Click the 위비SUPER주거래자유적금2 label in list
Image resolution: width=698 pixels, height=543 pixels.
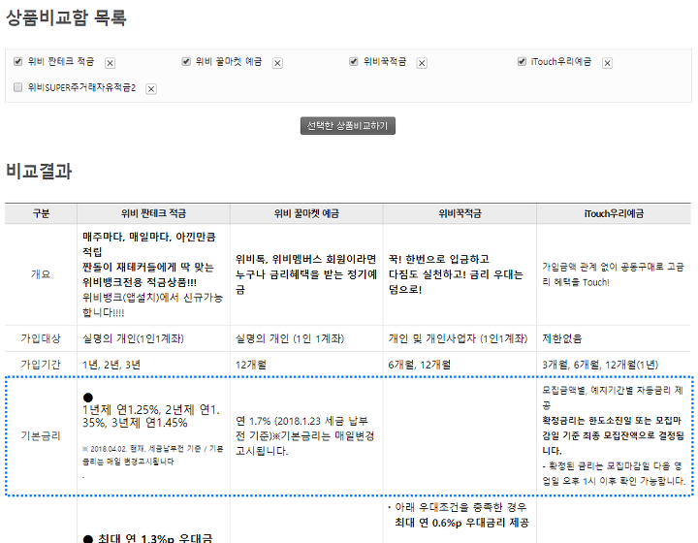(x=81, y=87)
